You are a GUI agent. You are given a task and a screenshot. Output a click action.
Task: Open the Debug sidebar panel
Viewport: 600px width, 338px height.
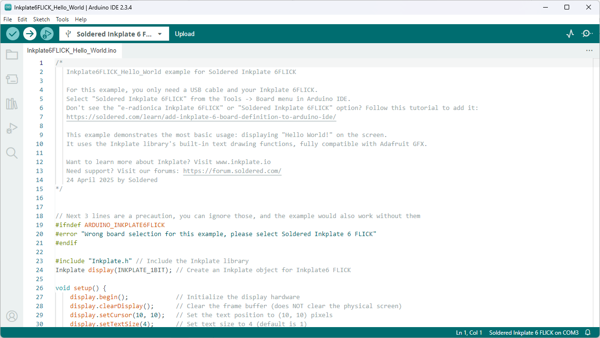pyautogui.click(x=12, y=128)
